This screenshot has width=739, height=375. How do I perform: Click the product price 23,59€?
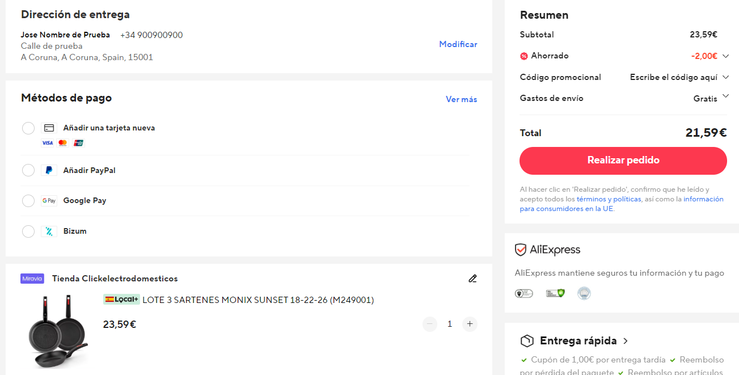120,325
